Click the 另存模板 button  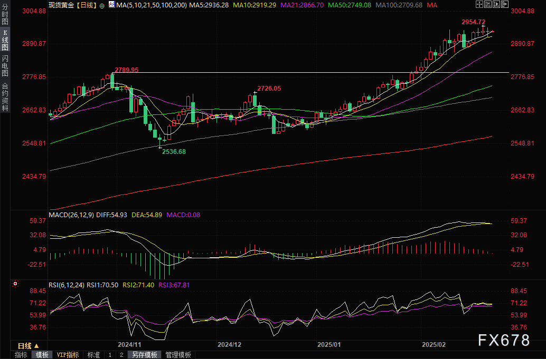[x=145, y=355]
